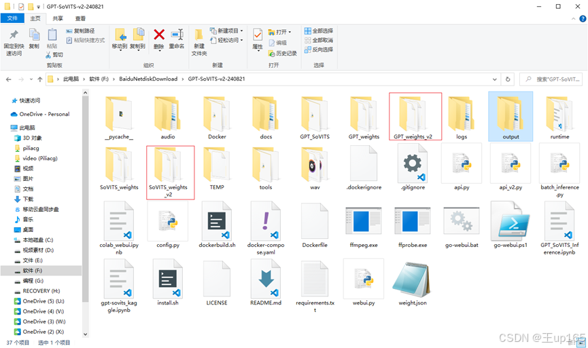The width and height of the screenshot is (588, 348).
Task: Select the wav folder
Action: [x=315, y=168]
